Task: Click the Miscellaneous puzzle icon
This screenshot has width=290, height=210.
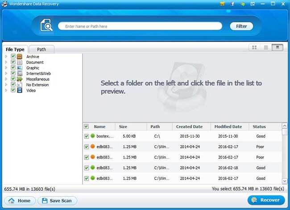Action: pyautogui.click(x=20, y=79)
